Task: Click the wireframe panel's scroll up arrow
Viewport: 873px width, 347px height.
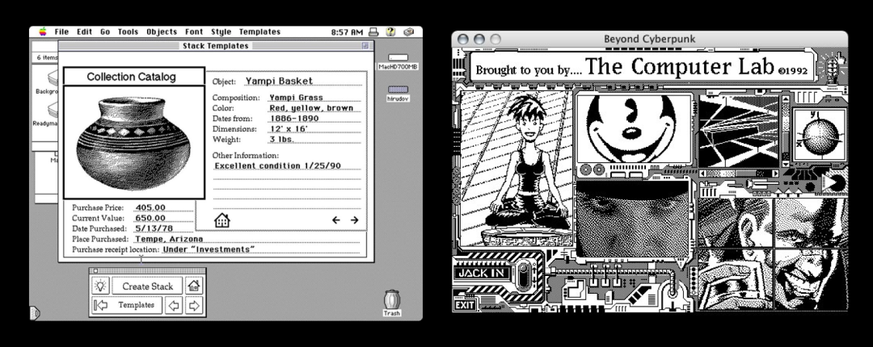Action: (x=786, y=99)
